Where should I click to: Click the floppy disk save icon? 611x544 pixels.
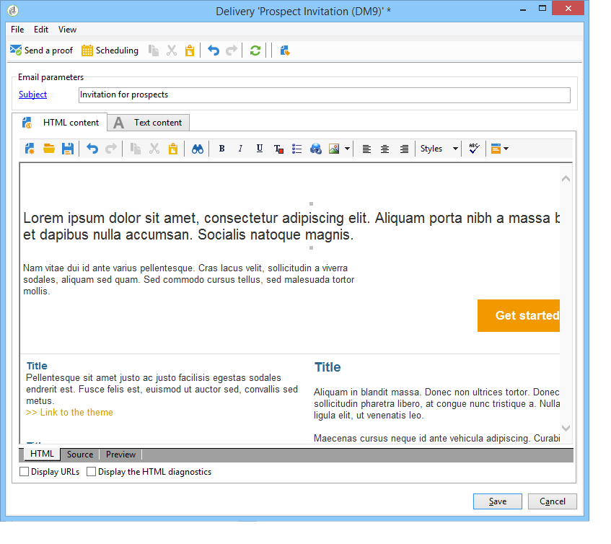click(x=68, y=149)
